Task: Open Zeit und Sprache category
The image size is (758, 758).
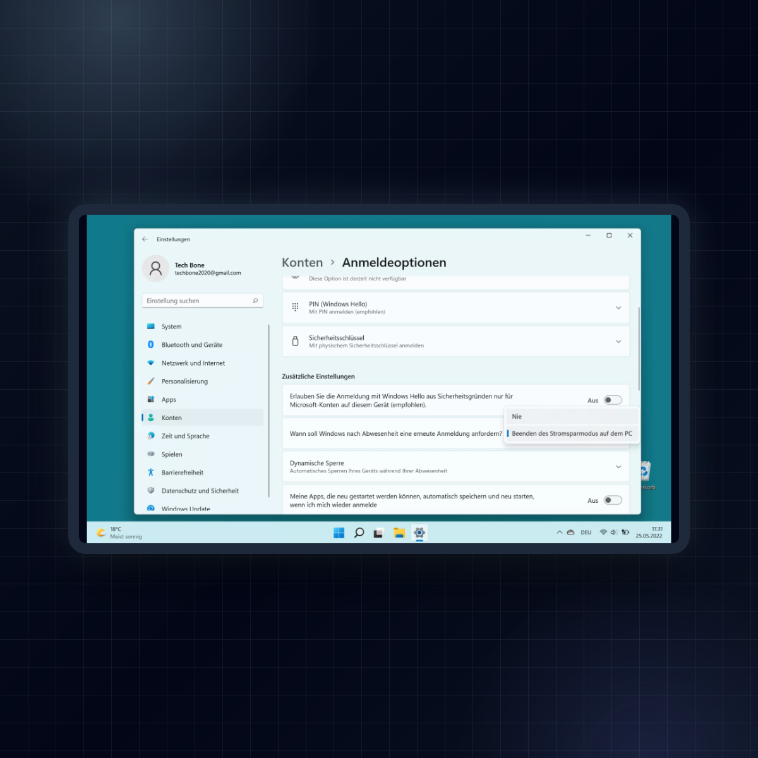Action: pos(203,436)
